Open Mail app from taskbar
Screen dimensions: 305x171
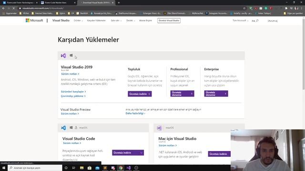pos(97,168)
